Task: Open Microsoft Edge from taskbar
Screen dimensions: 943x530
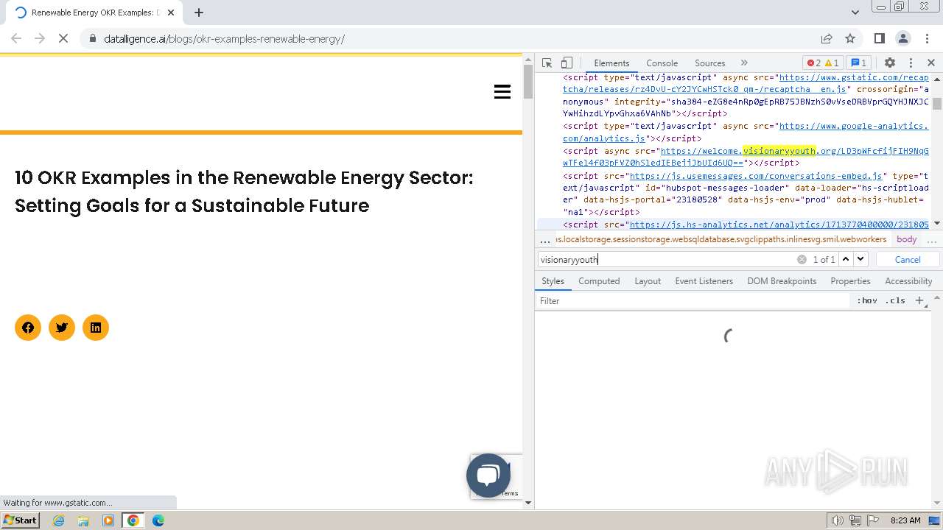Action: click(158, 520)
